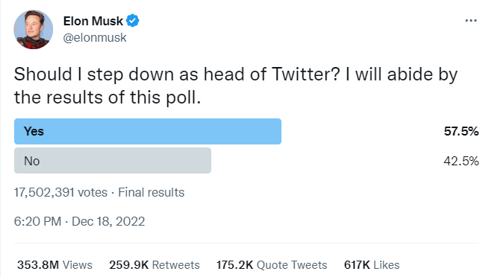This screenshot has width=489, height=277.
Task: Open Elon Musk's profile picture
Action: (34, 30)
